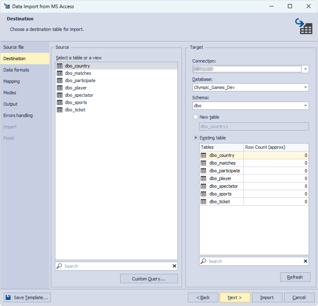Click the dbo_matches table icon in Source list
Screen dimensions: 318x306
tap(59, 73)
